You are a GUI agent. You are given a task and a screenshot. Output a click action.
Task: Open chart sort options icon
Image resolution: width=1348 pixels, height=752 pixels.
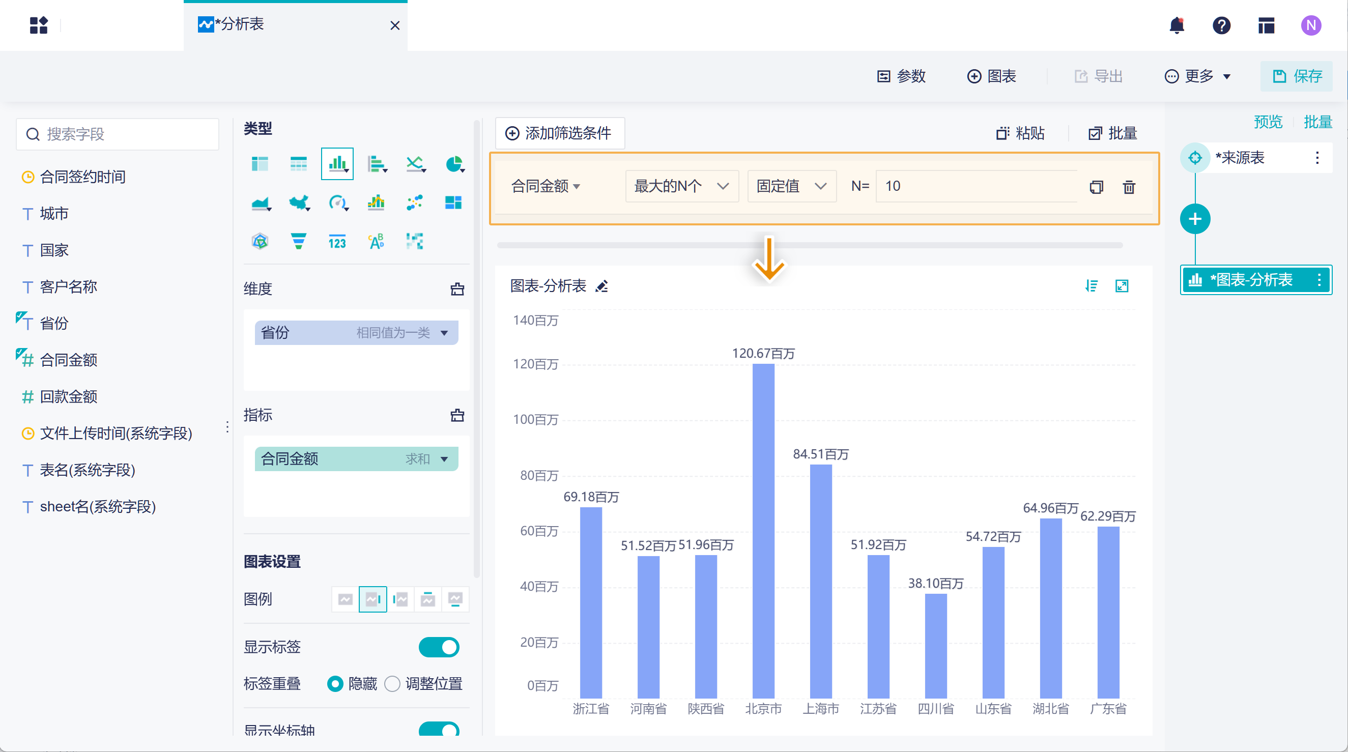click(x=1092, y=286)
